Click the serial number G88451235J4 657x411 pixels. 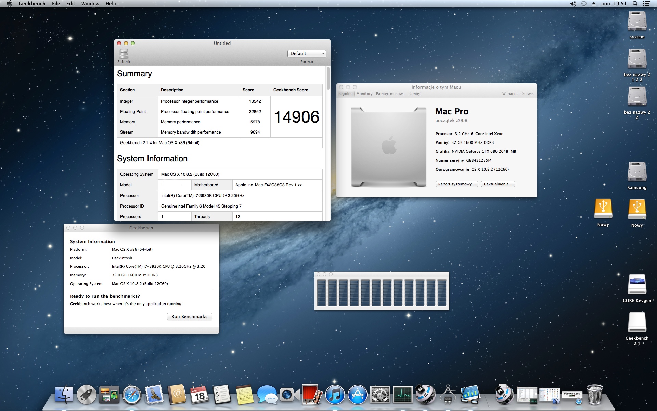(479, 160)
